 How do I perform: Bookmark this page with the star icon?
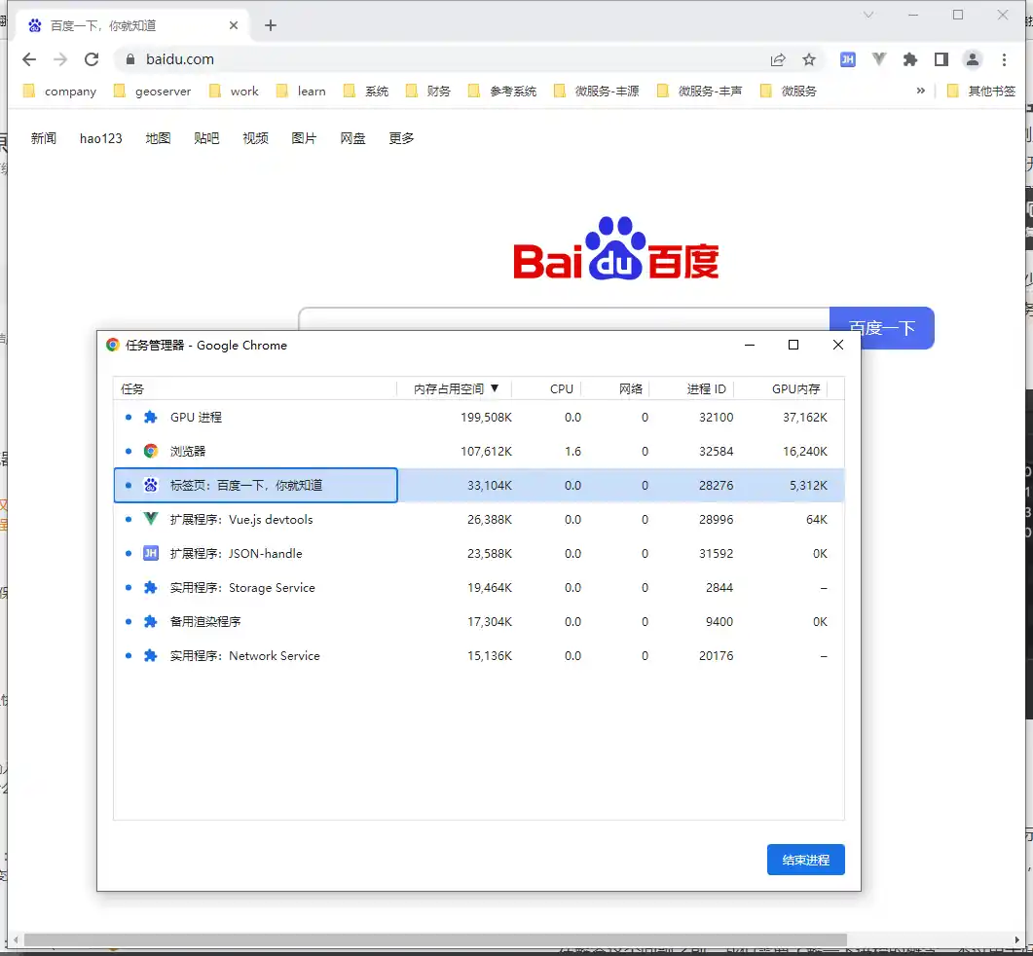(x=809, y=59)
